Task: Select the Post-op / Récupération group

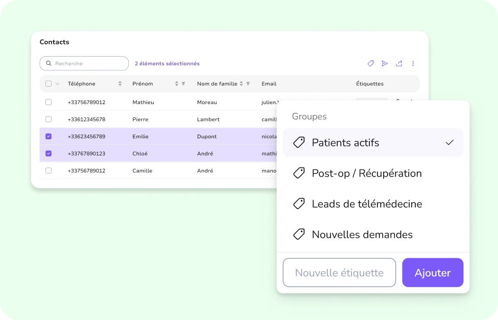Action: click(366, 174)
